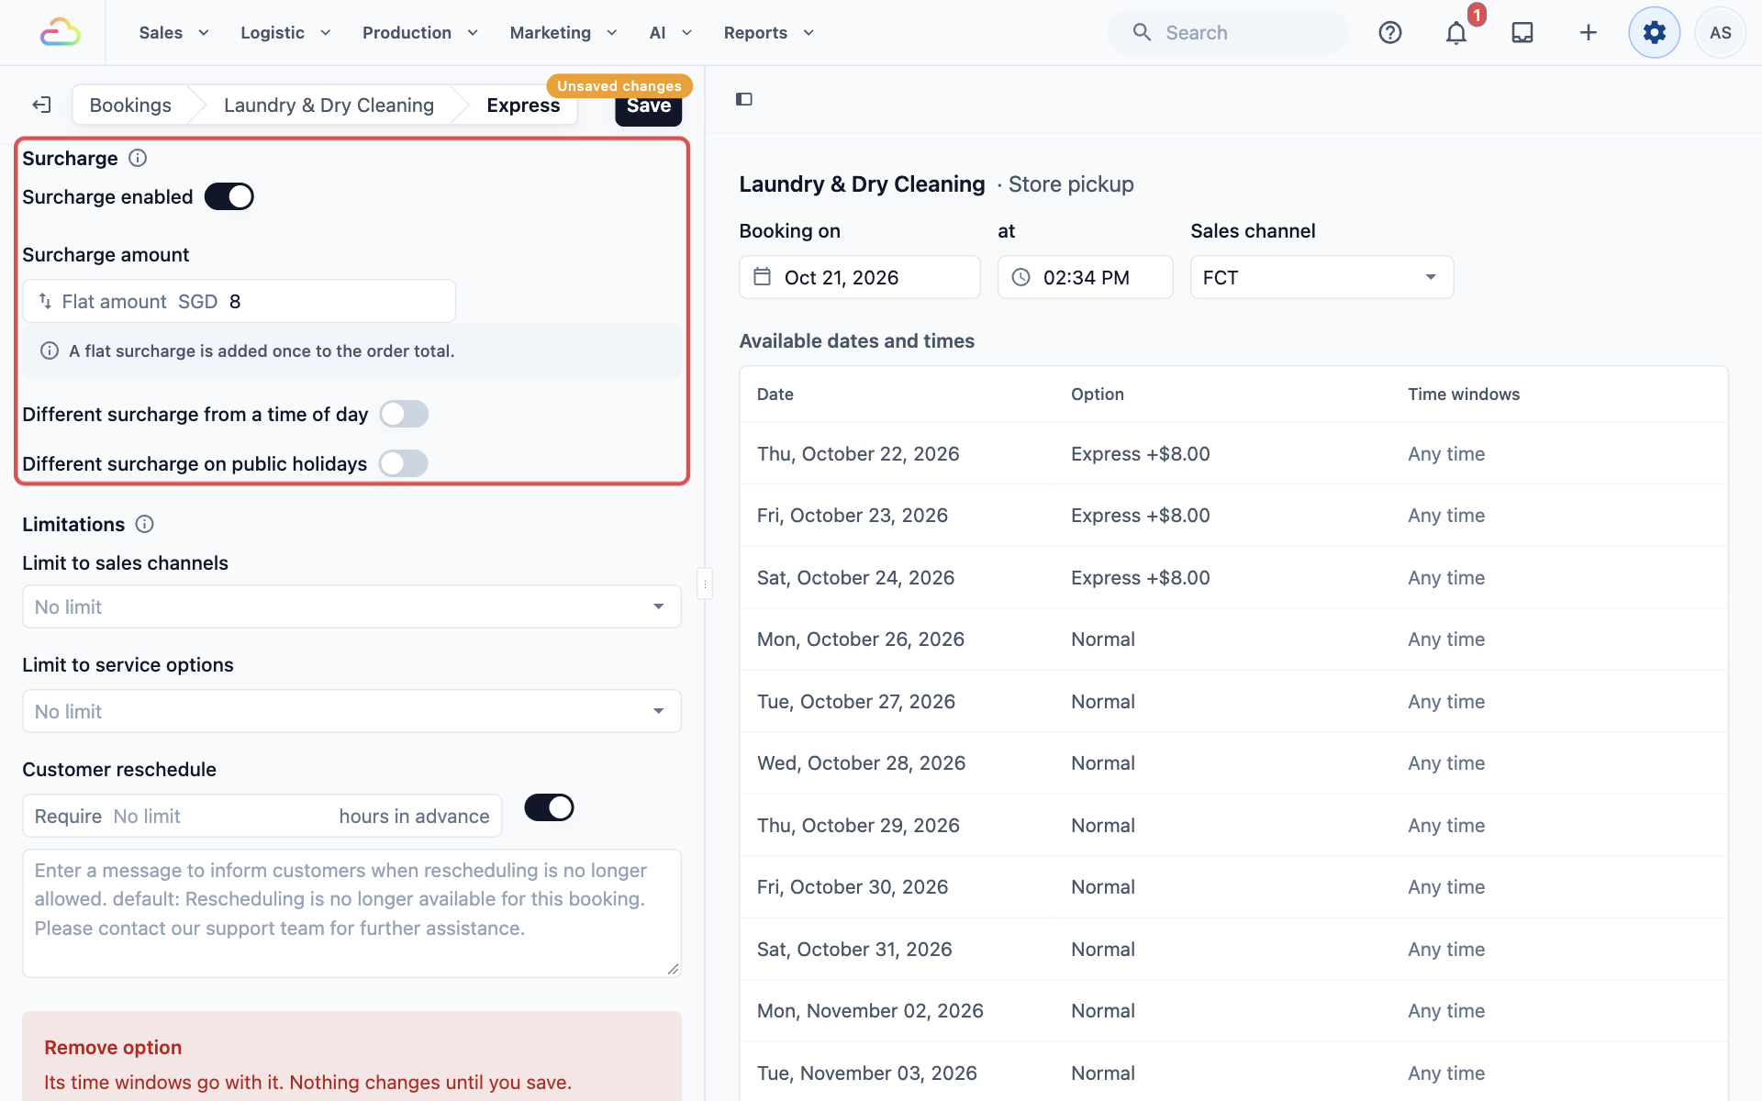
Task: Click the panel divider resize handle
Action: [x=705, y=584]
